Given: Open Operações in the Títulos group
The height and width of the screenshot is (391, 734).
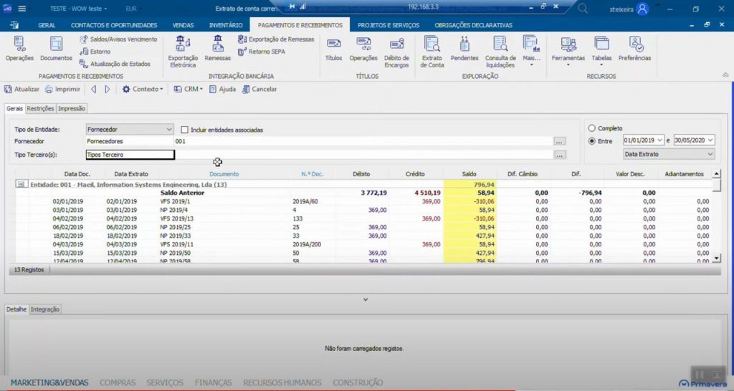Looking at the screenshot, I should (363, 48).
